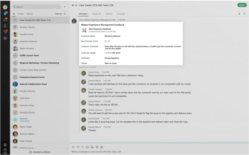Toggle the favorite star for this space

pyautogui.click(x=76, y=5)
